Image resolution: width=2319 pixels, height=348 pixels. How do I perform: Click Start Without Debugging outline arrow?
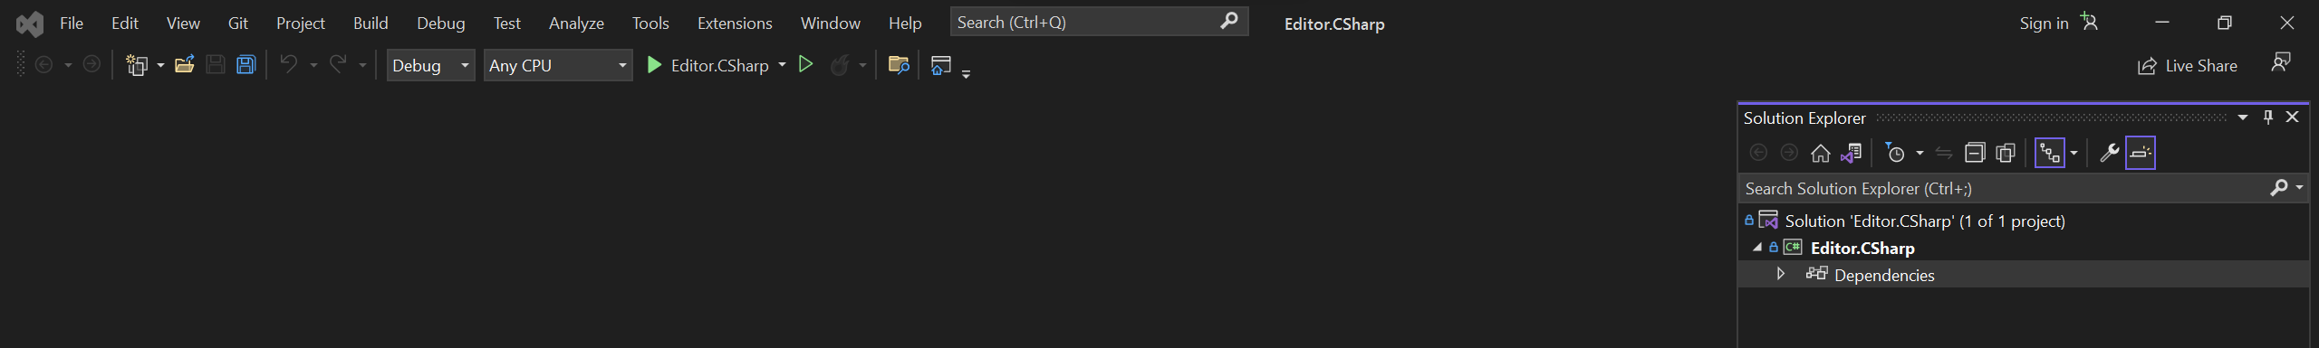(805, 64)
